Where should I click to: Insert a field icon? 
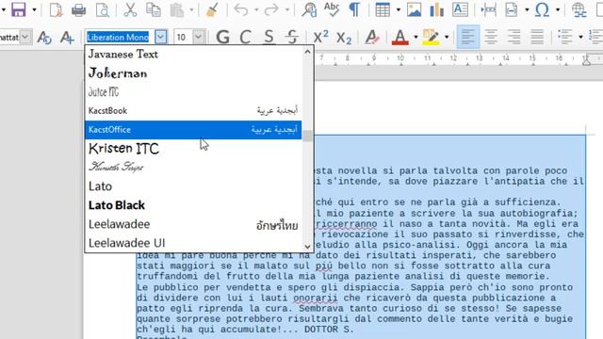(x=512, y=9)
